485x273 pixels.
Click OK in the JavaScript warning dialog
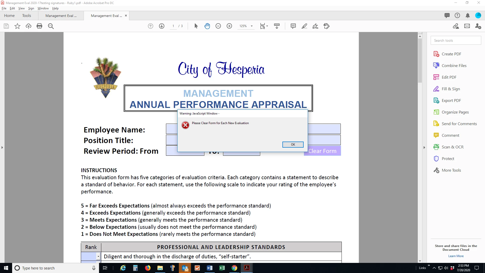click(293, 144)
